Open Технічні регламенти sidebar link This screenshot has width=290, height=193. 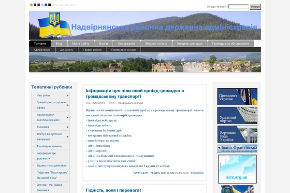tap(49, 146)
